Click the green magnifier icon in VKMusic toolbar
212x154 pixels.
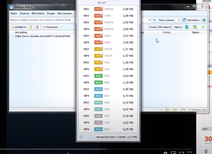[203, 27]
